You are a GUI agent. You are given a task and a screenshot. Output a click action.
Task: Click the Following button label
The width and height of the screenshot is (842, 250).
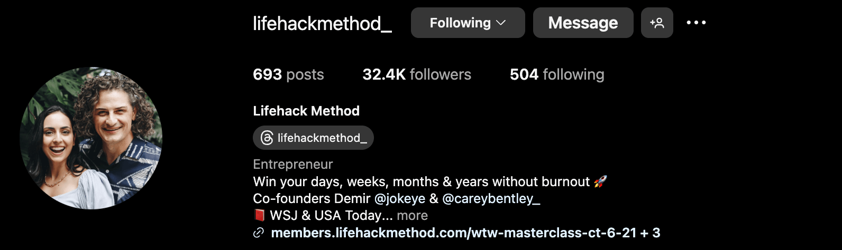pos(460,23)
